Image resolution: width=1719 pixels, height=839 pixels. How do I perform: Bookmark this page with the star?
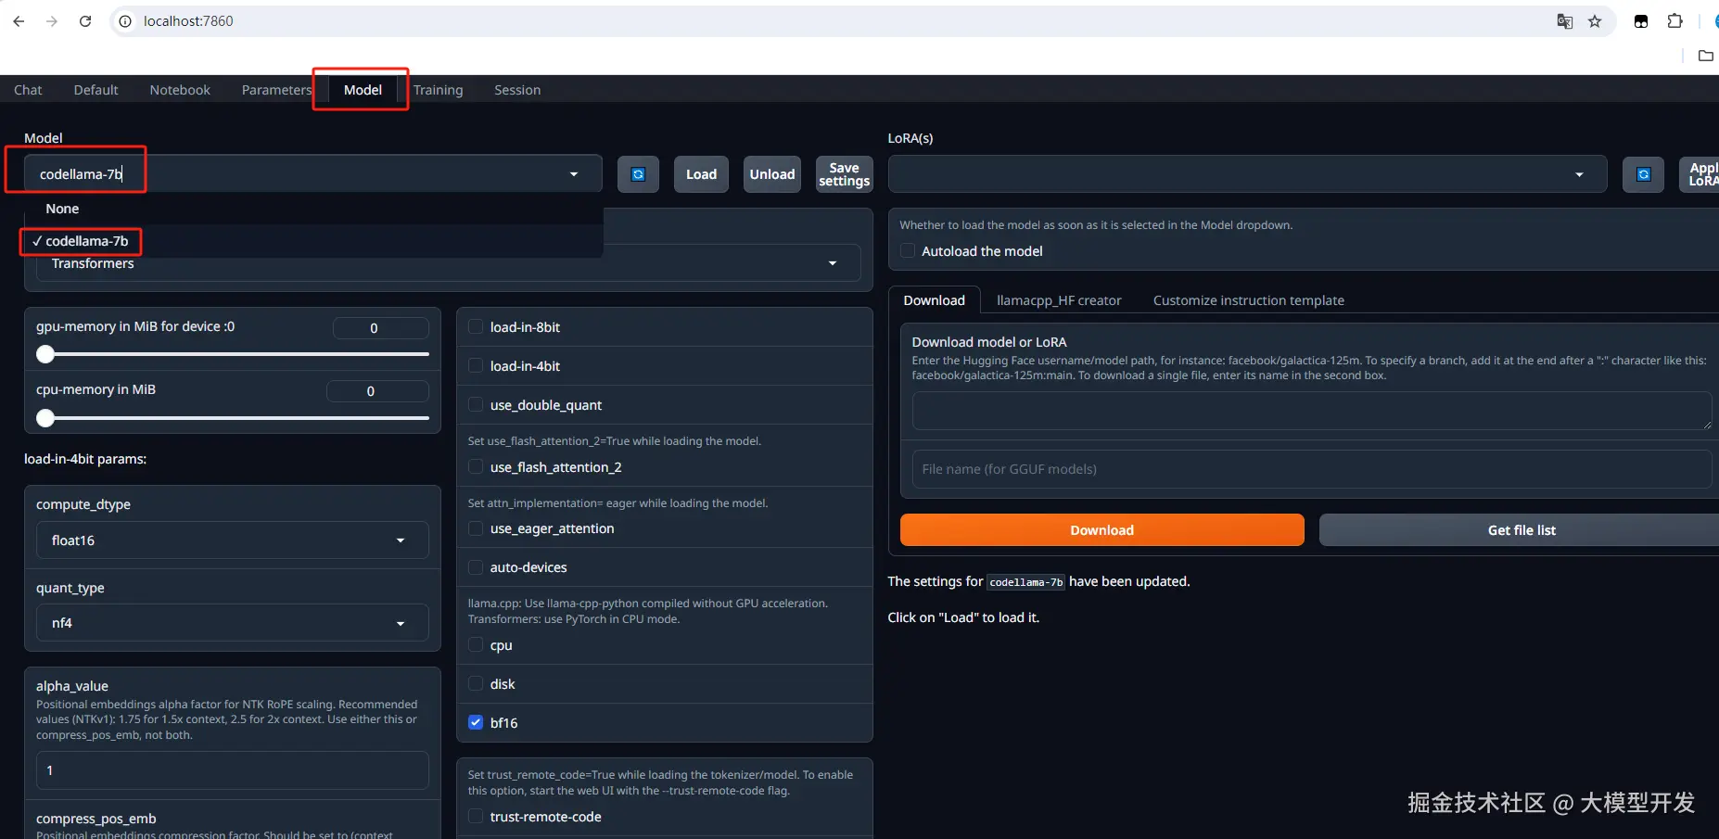1595,21
